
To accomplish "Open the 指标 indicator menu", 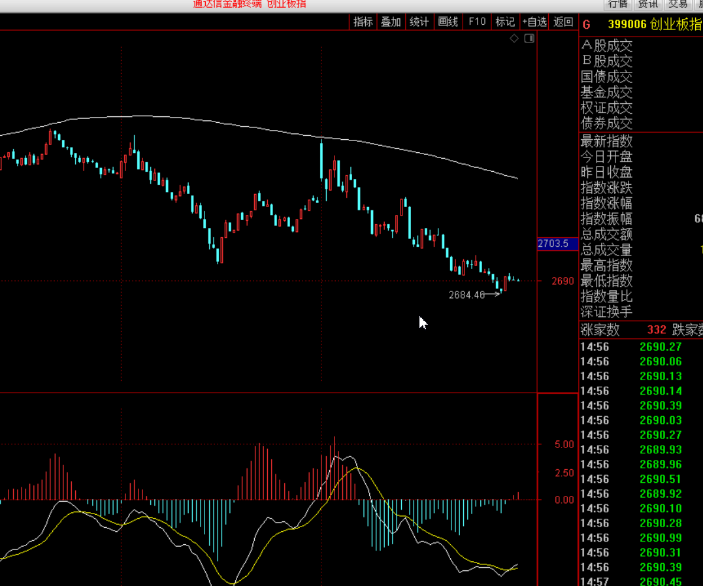I will point(363,22).
